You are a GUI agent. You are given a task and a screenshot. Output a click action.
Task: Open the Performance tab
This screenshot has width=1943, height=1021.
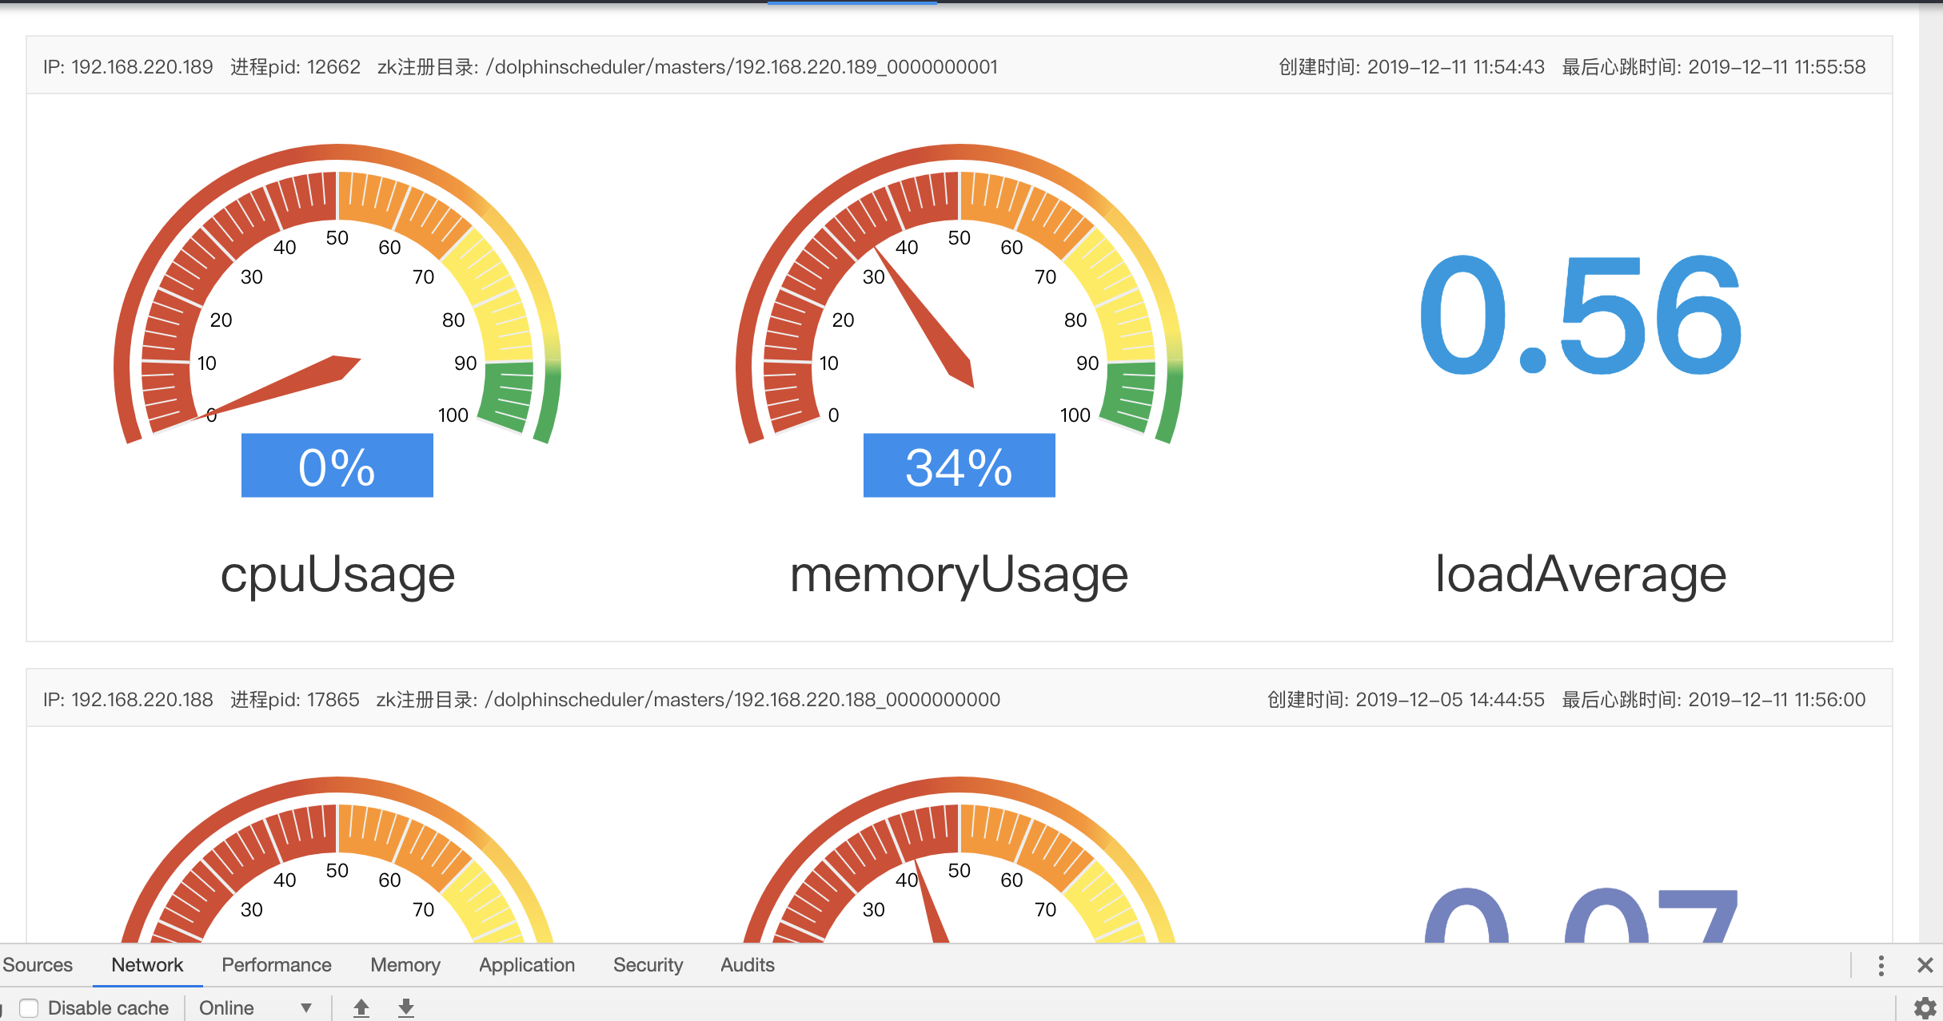277,965
